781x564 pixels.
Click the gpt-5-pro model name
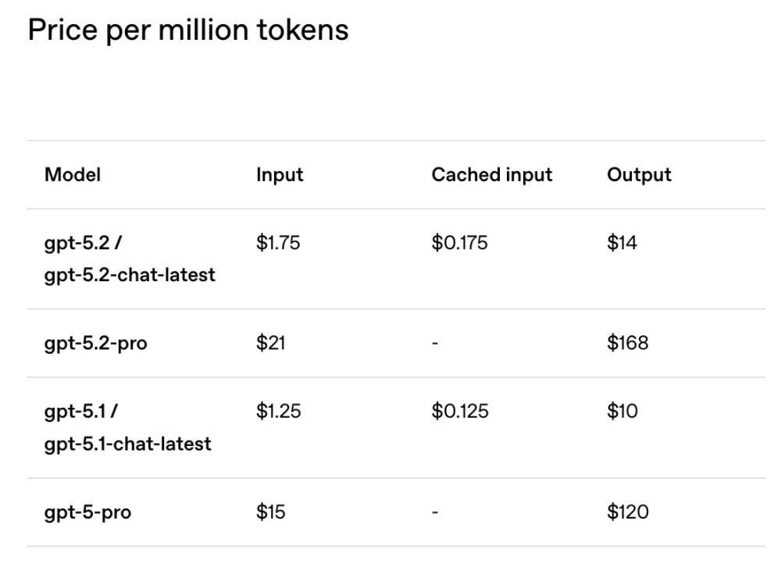[87, 512]
